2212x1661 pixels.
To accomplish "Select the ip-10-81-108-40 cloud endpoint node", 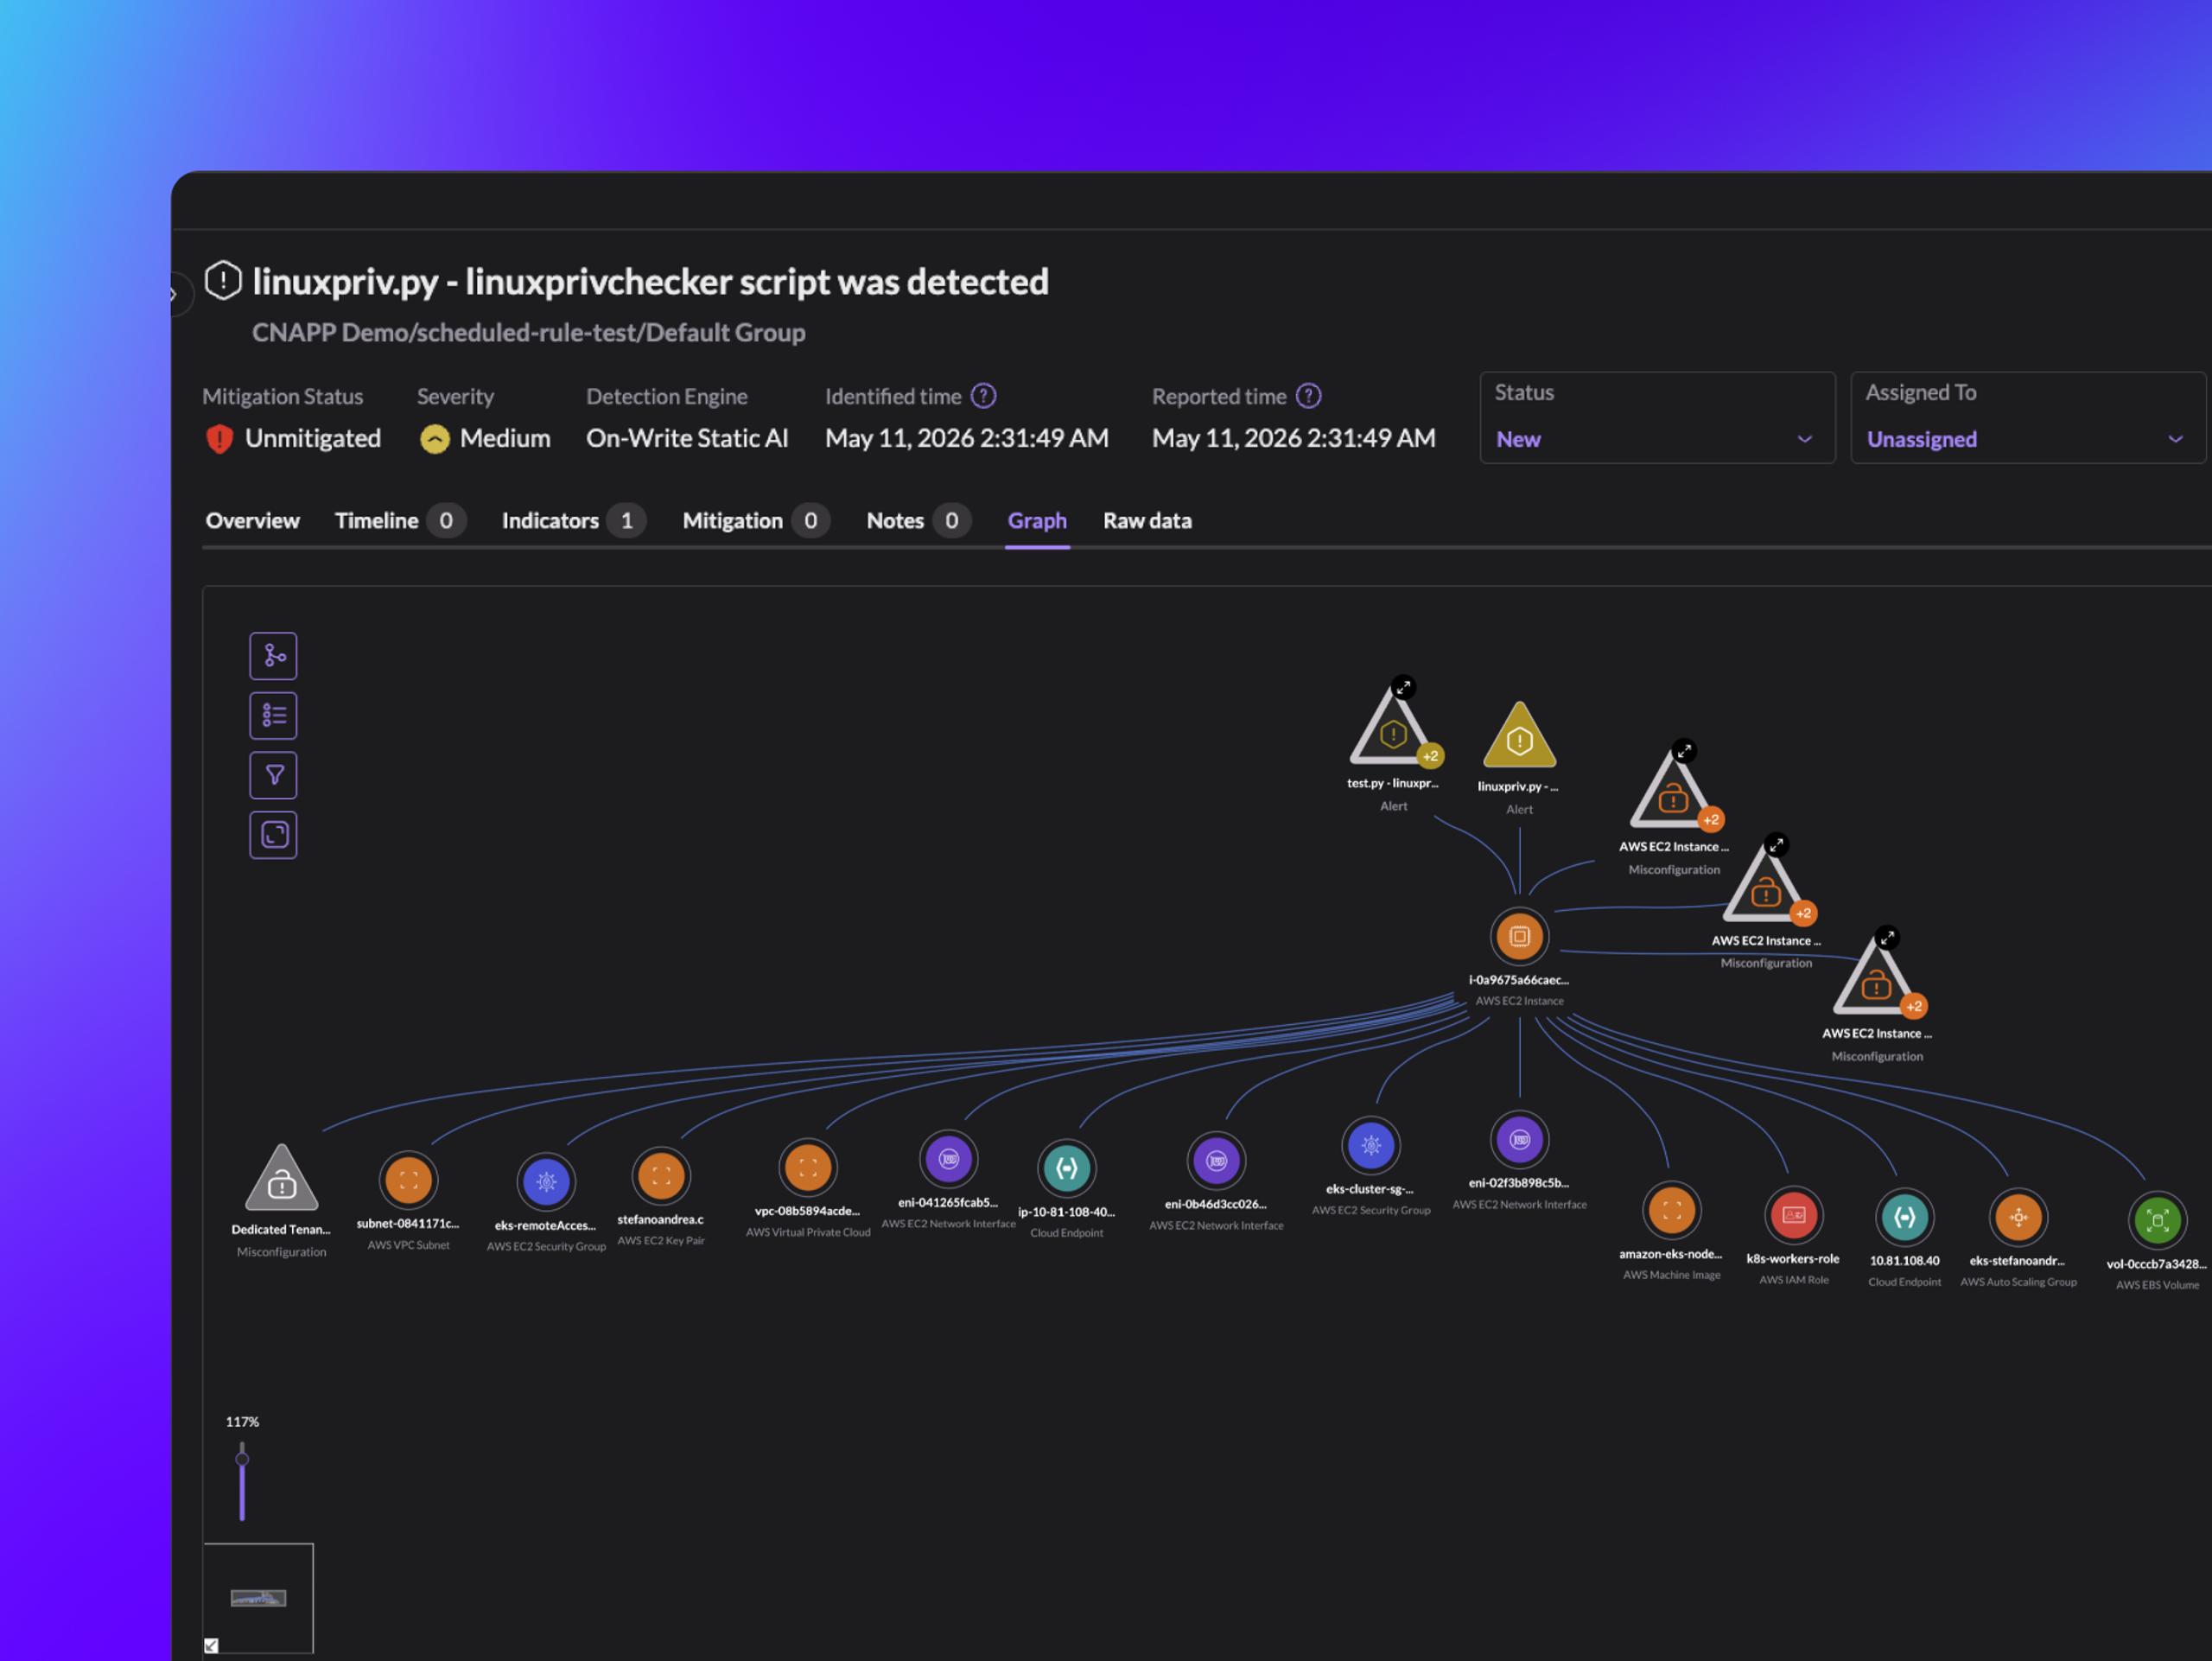I will 1067,1168.
